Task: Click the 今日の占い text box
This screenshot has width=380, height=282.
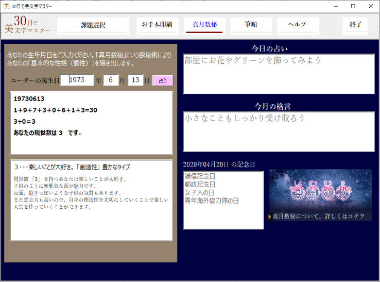Action: click(x=279, y=74)
